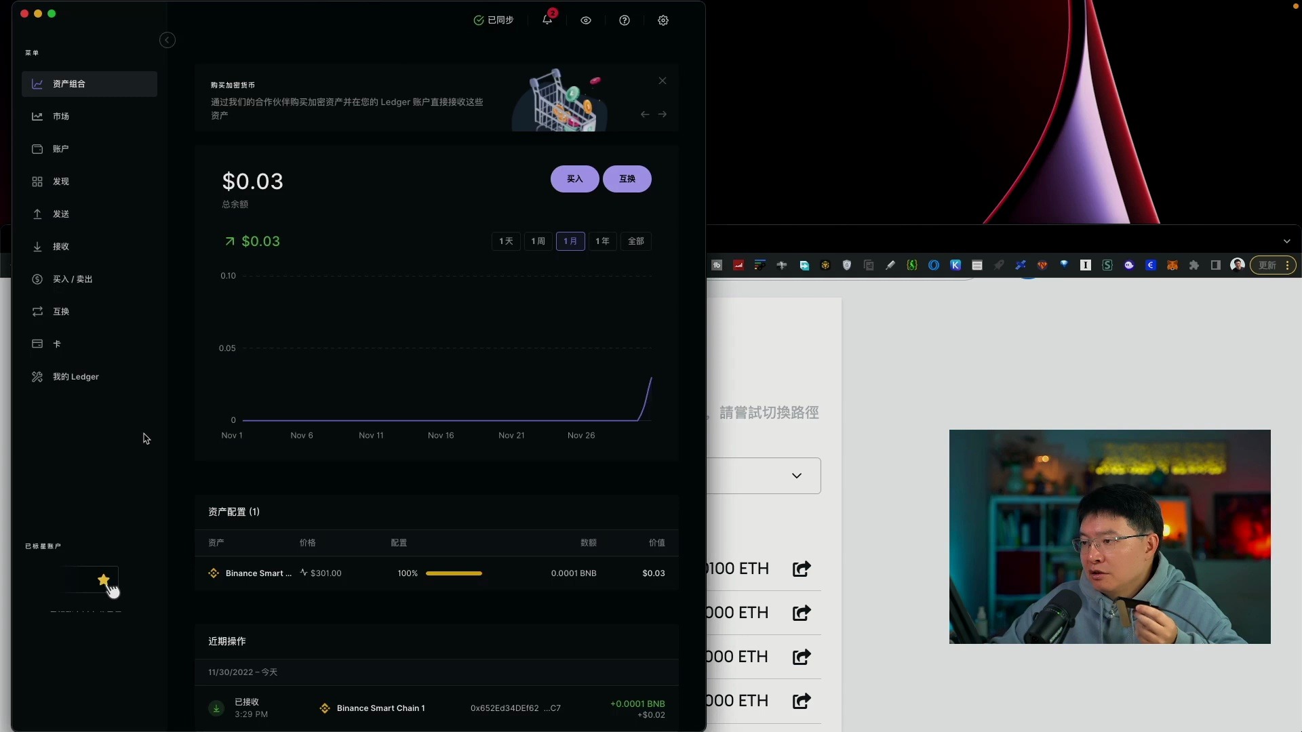Open Binance Smart Chain asset row
Screen dimensions: 1302x732
(437, 573)
